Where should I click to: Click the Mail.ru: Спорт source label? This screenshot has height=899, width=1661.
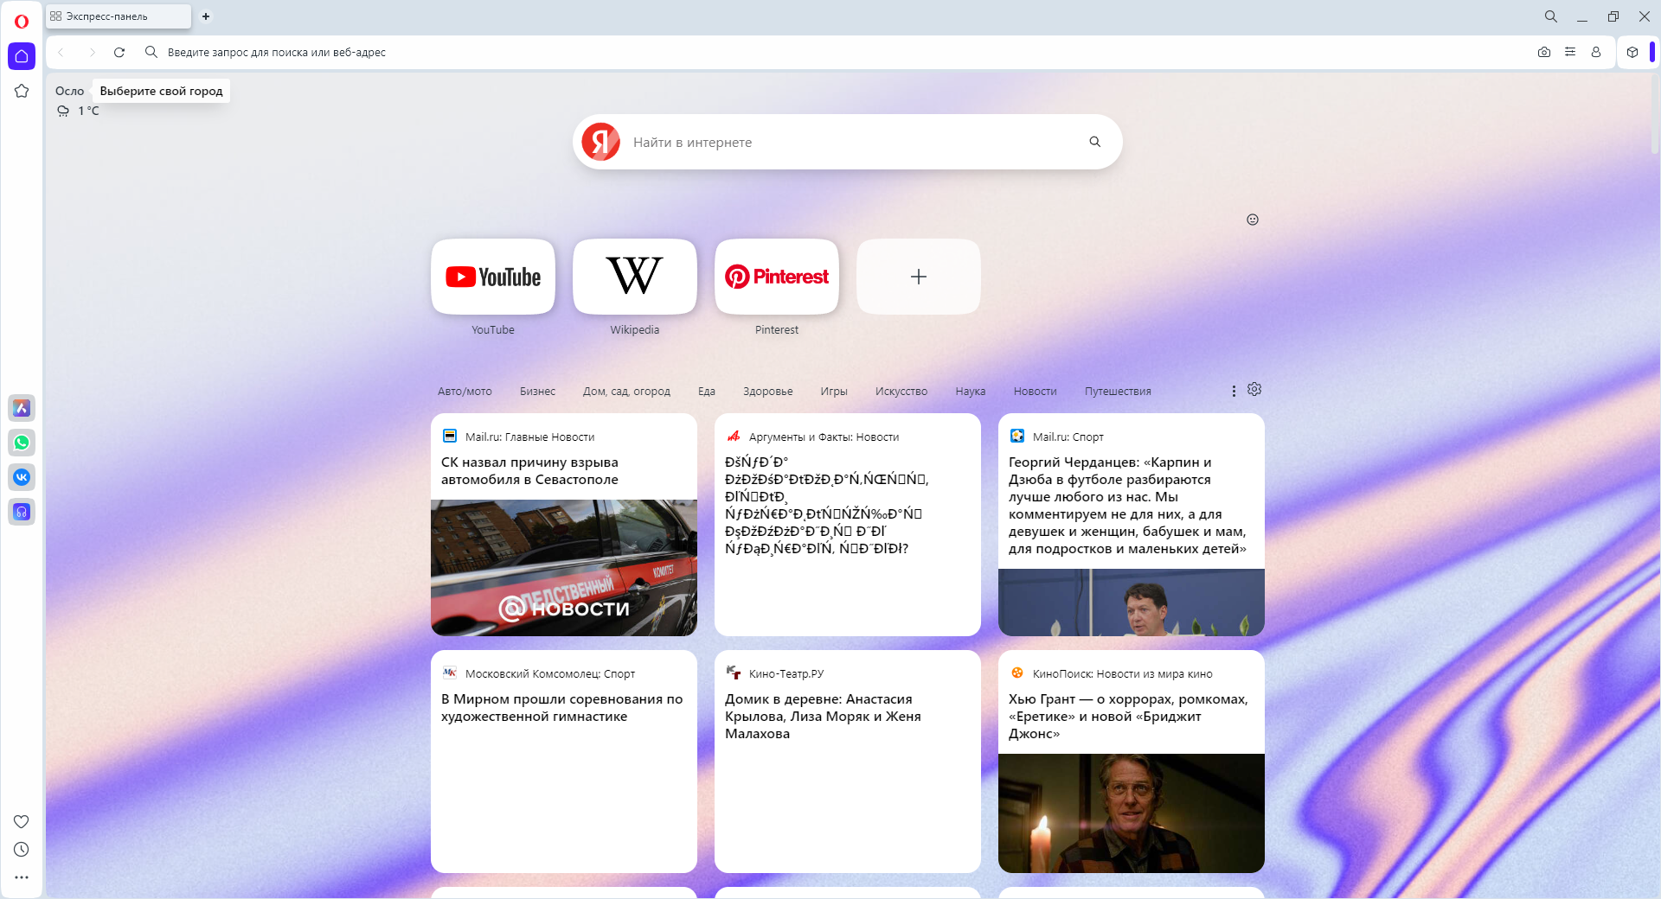[x=1068, y=437]
